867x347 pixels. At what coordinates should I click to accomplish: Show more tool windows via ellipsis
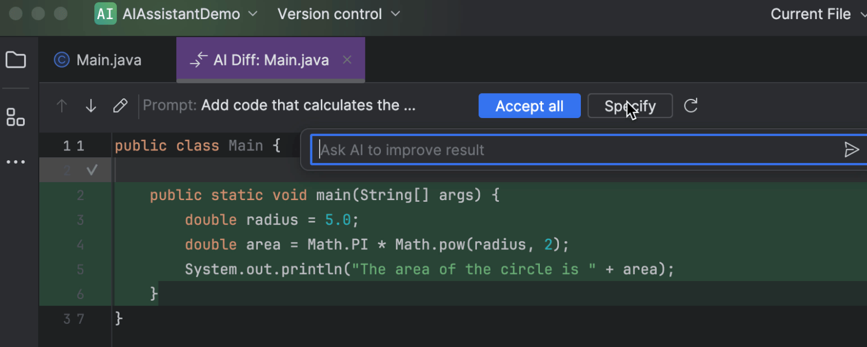[16, 162]
